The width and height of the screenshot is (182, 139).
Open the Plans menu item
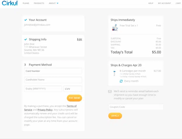[26, 3]
